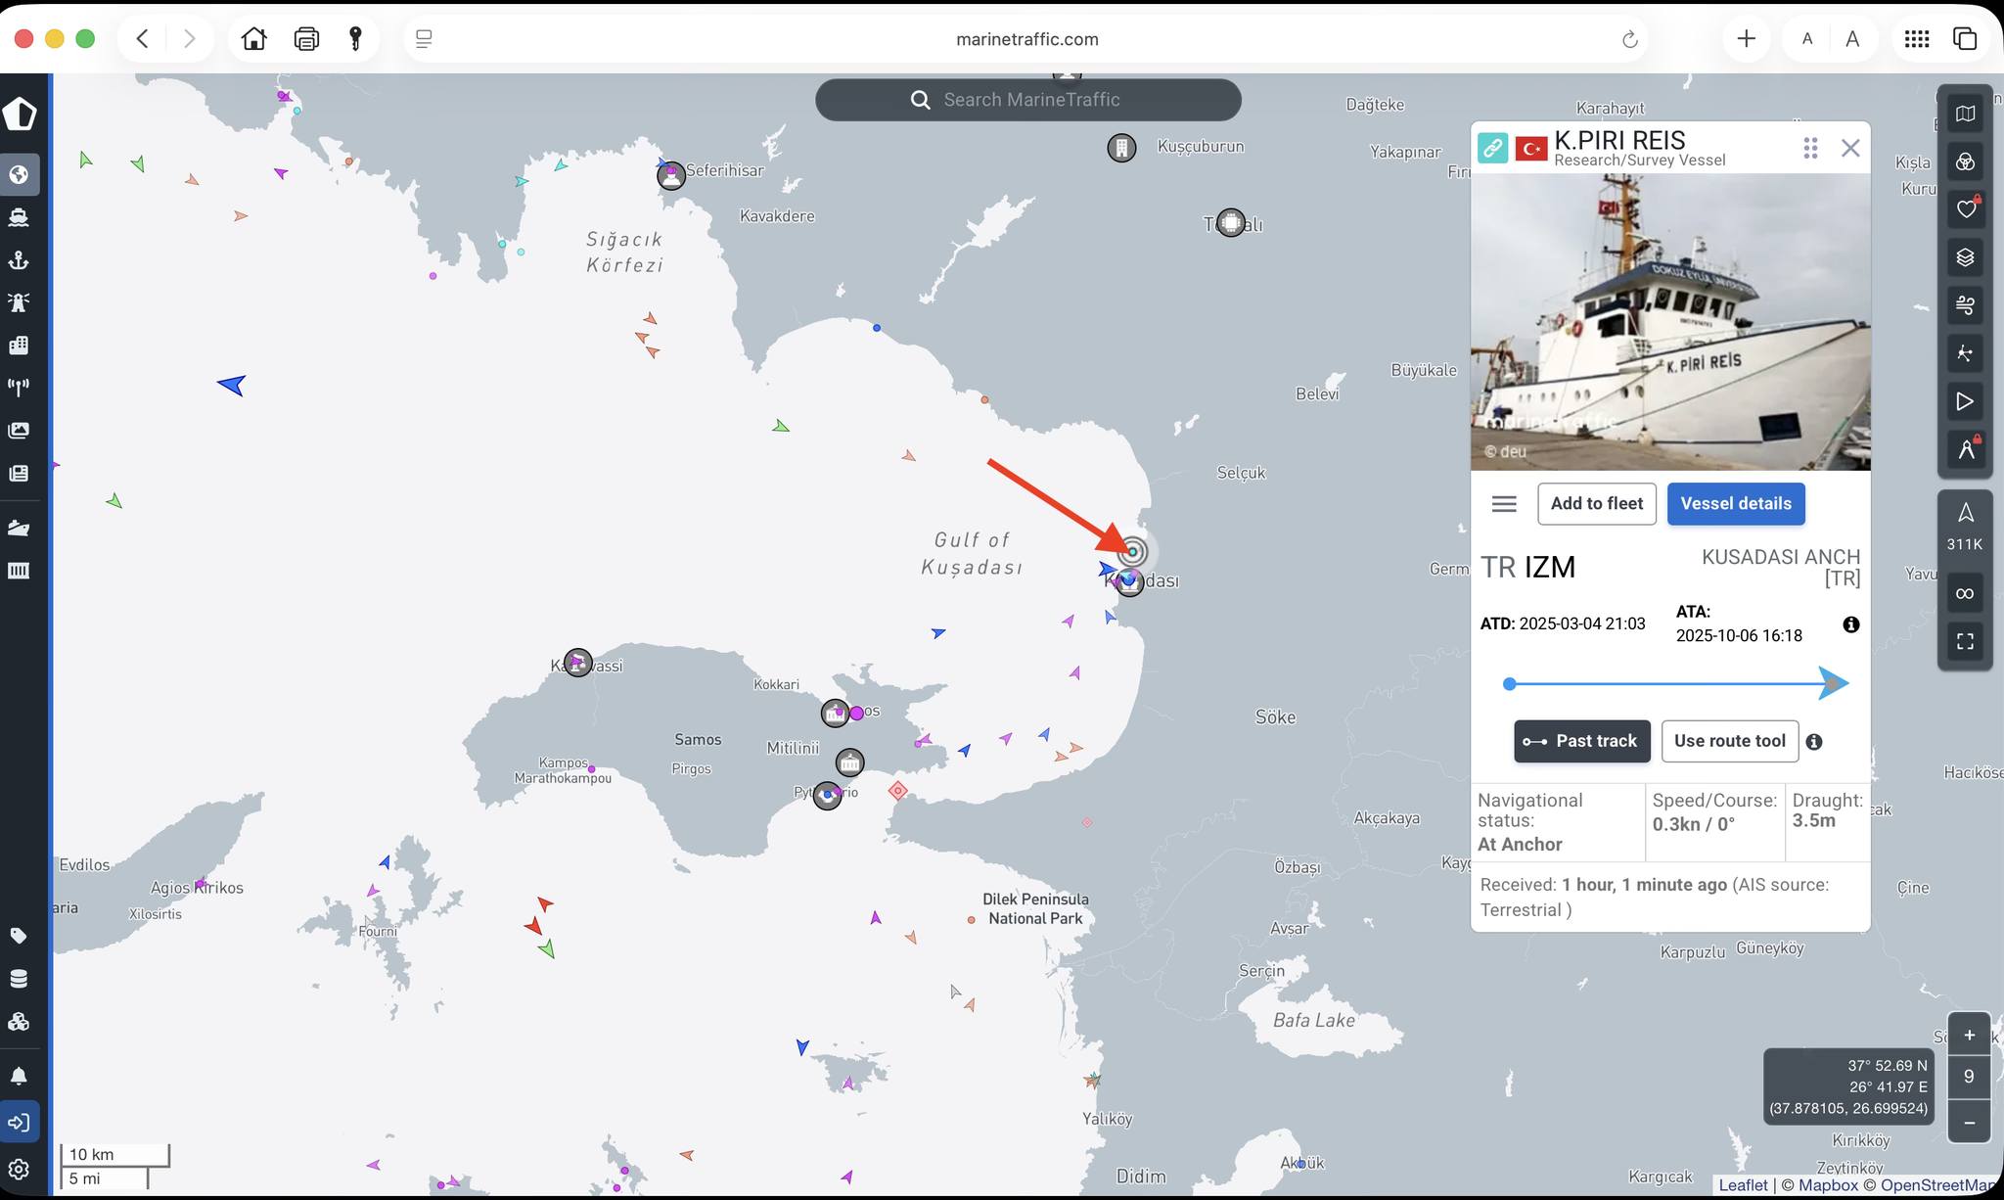This screenshot has width=2004, height=1200.
Task: Open the Vessels section in sidebar
Action: [x=19, y=217]
